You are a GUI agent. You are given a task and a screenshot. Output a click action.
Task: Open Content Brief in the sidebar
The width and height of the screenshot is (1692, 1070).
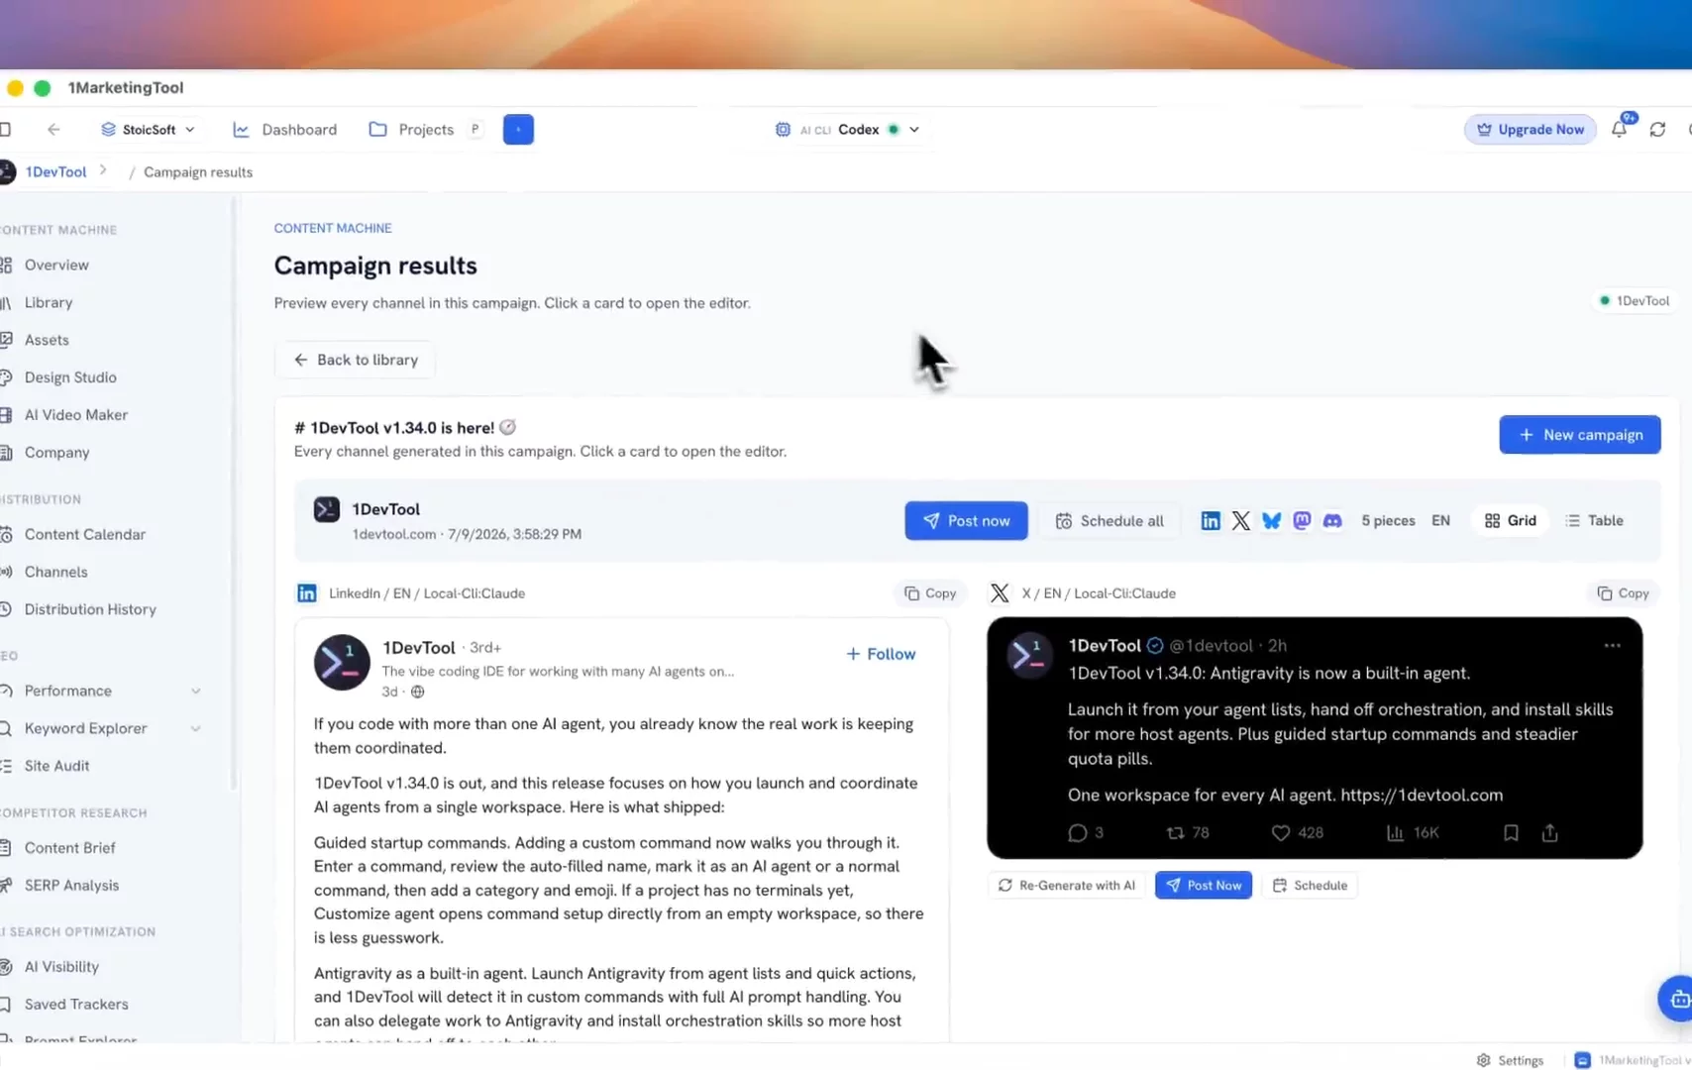coord(69,848)
